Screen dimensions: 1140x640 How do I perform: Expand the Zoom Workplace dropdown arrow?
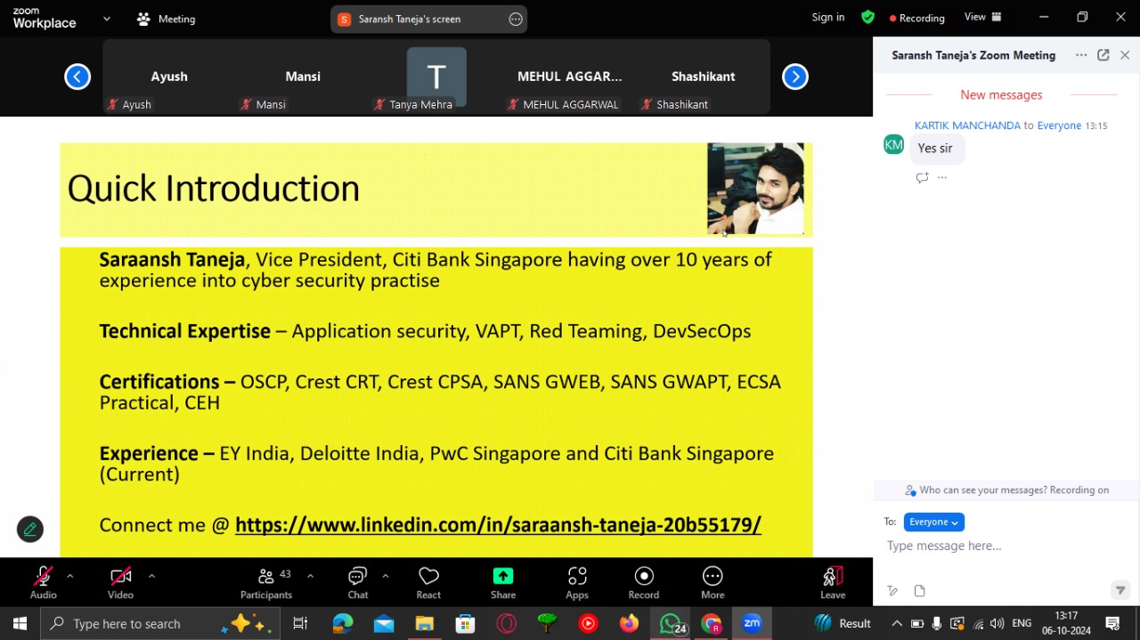107,19
